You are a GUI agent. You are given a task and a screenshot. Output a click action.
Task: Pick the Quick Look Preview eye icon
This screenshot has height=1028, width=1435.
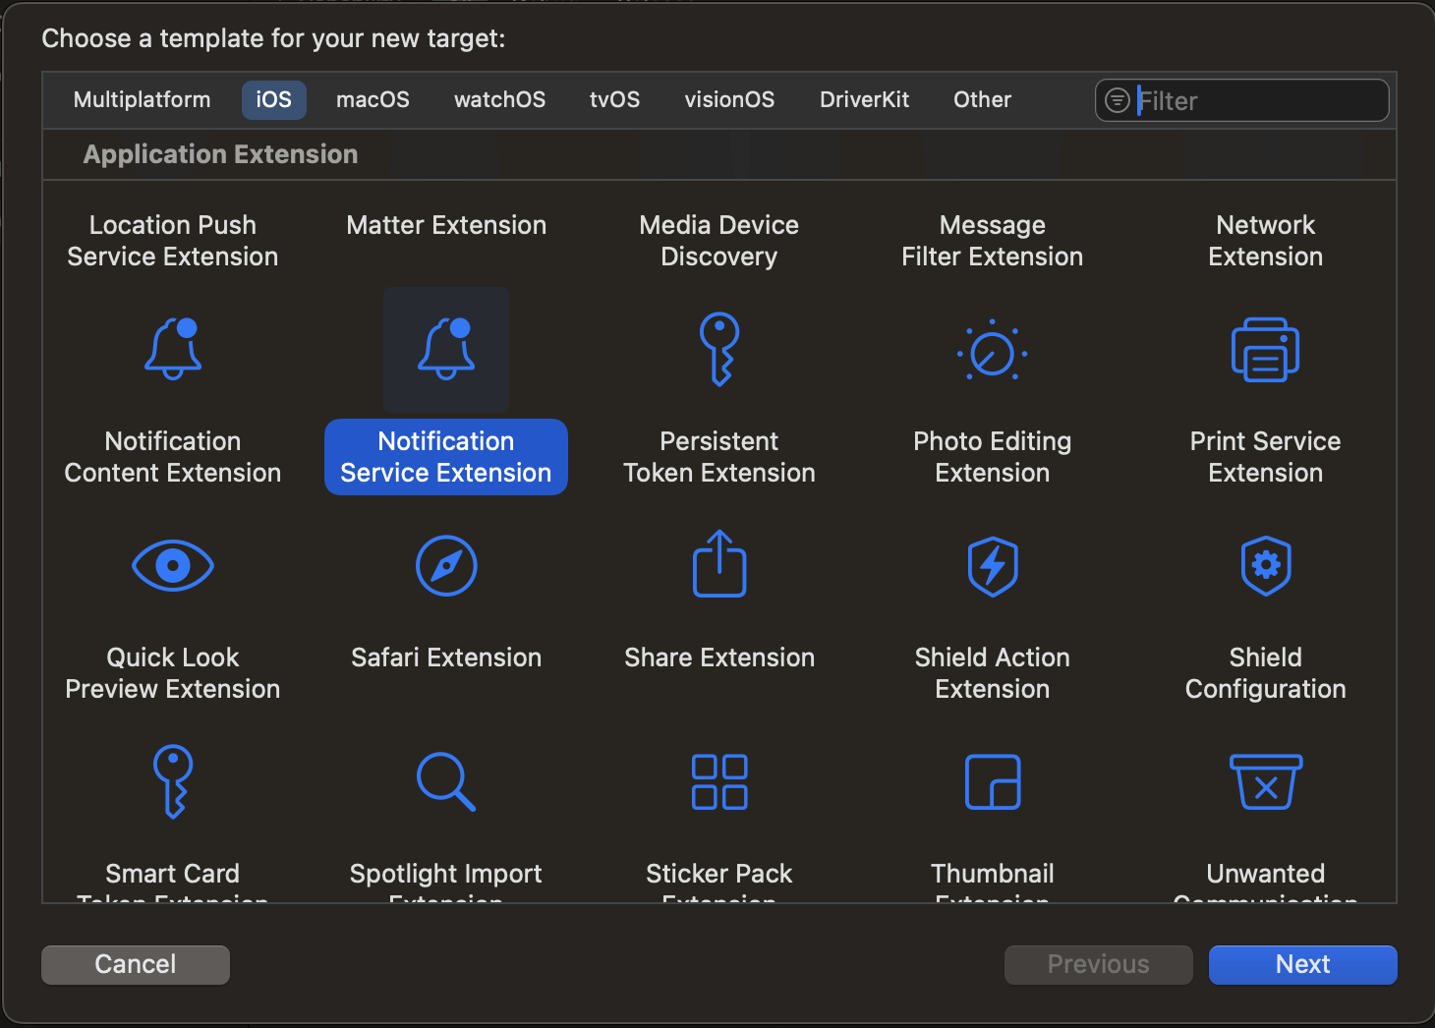173,565
